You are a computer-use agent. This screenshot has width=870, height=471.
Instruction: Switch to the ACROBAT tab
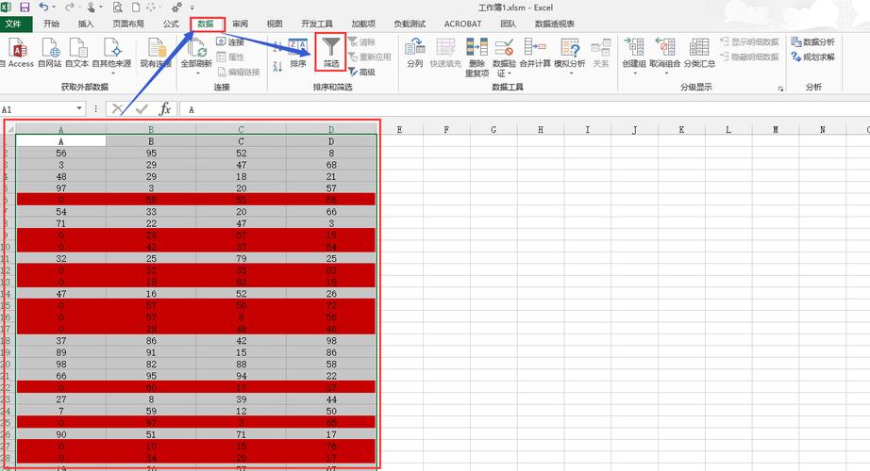(462, 24)
